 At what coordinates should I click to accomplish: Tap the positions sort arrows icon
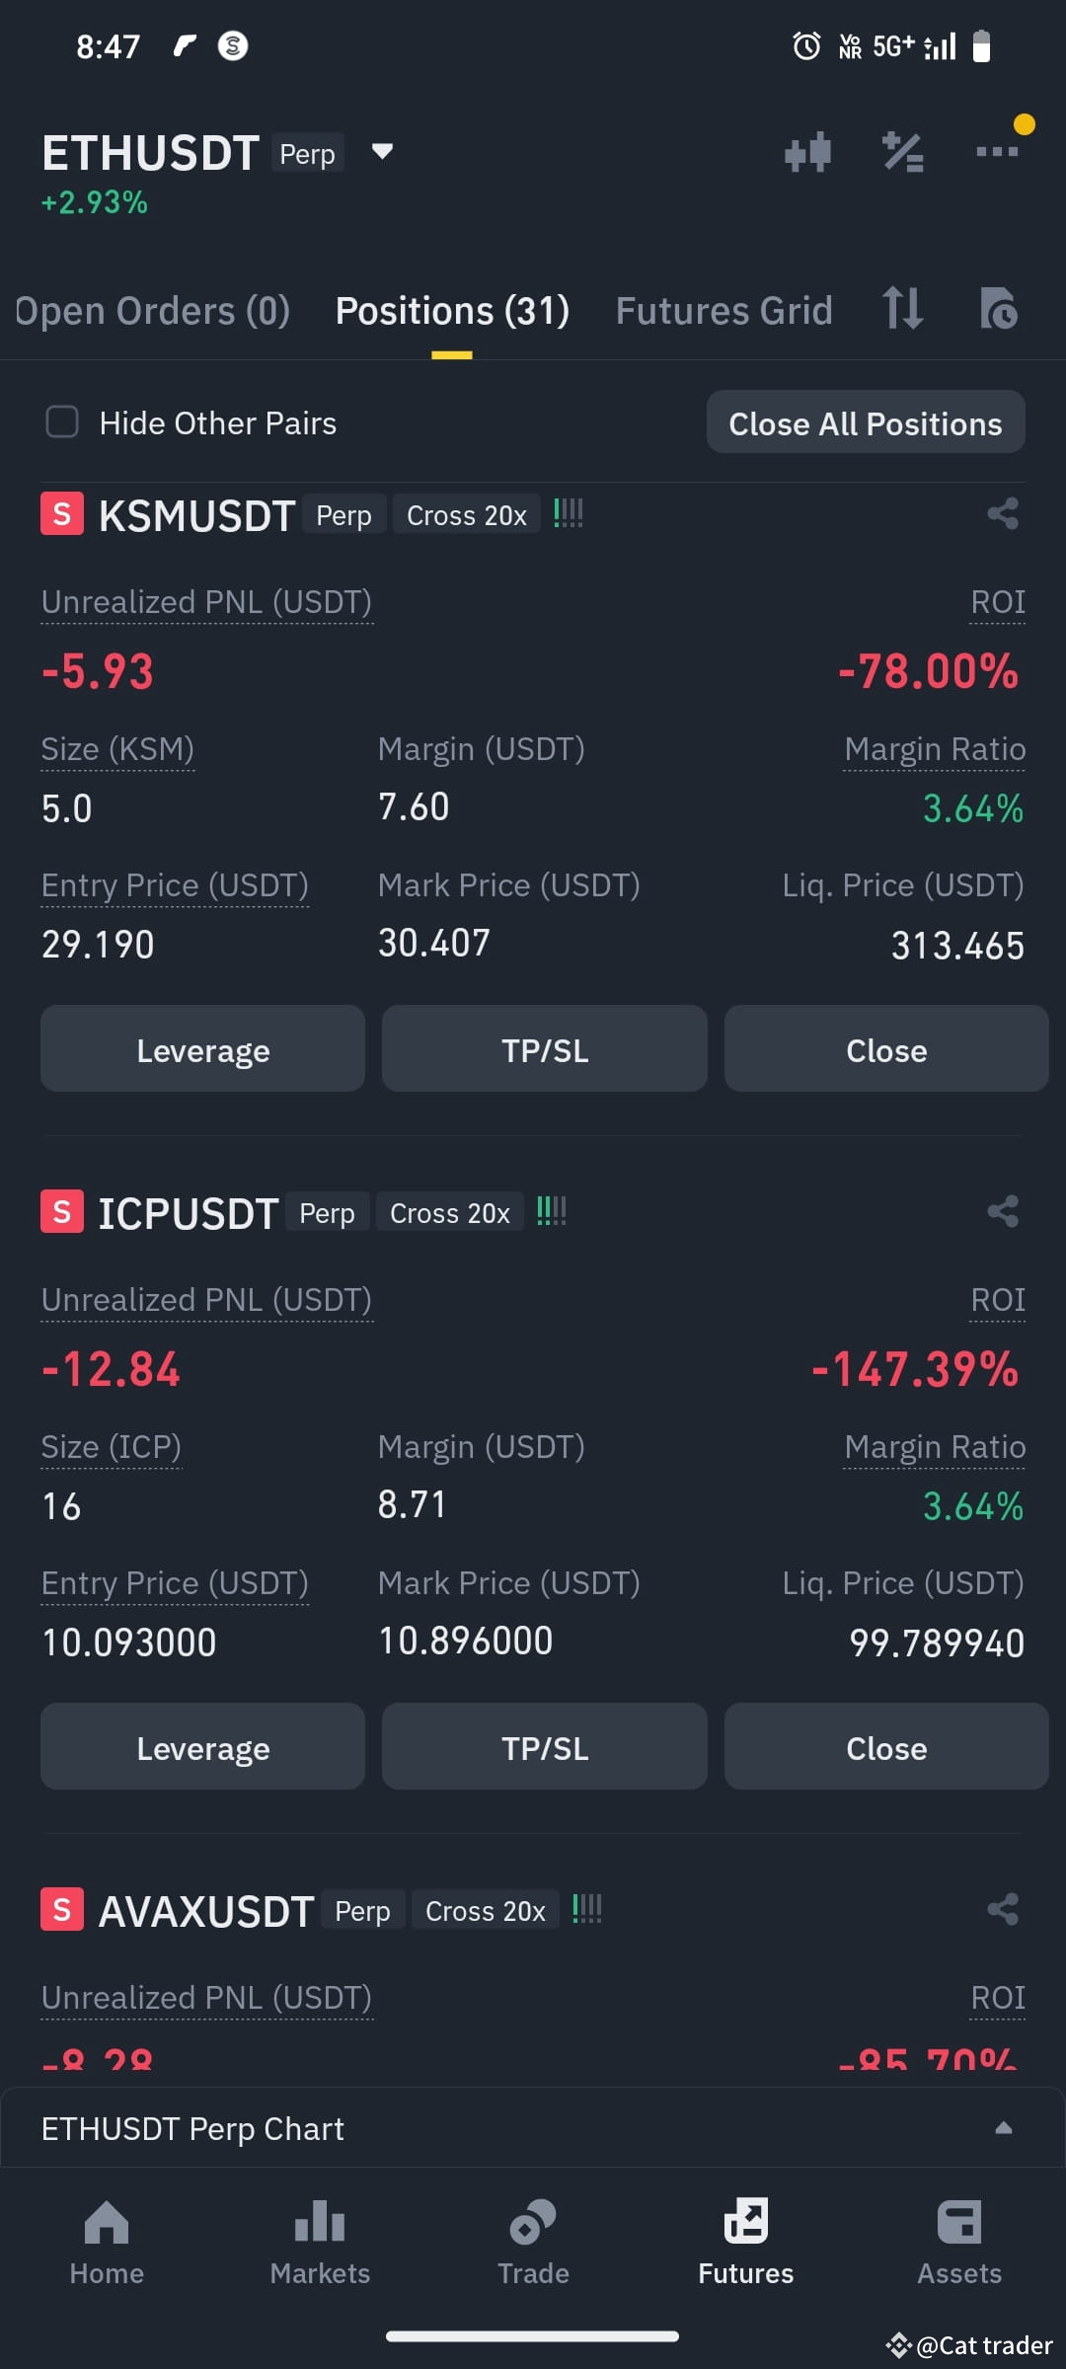pyautogui.click(x=902, y=308)
